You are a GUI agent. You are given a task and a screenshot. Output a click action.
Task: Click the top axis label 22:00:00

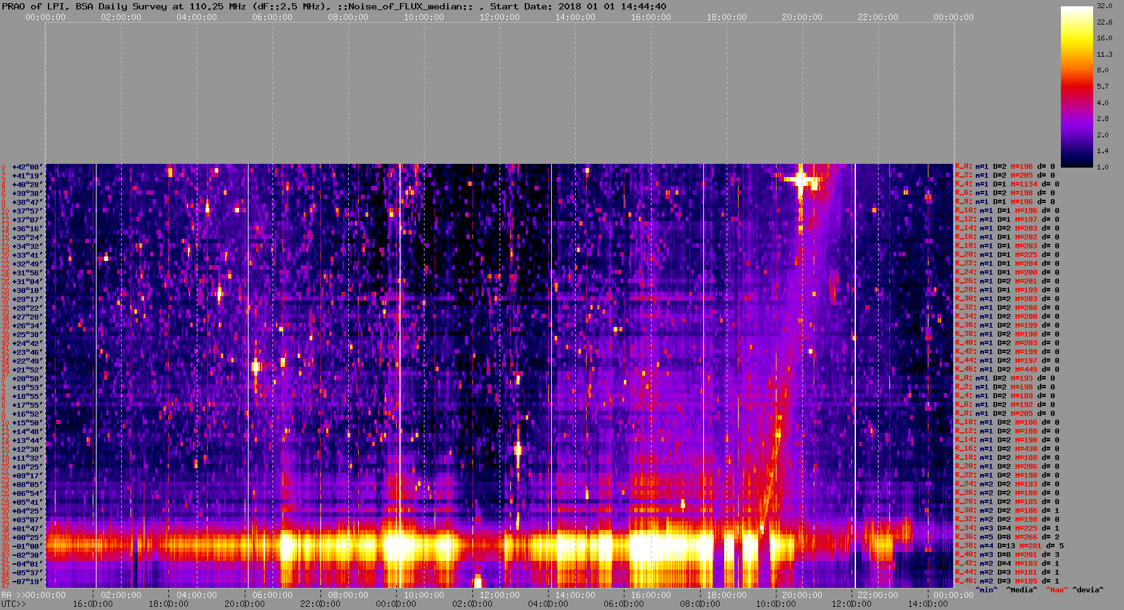pyautogui.click(x=878, y=18)
